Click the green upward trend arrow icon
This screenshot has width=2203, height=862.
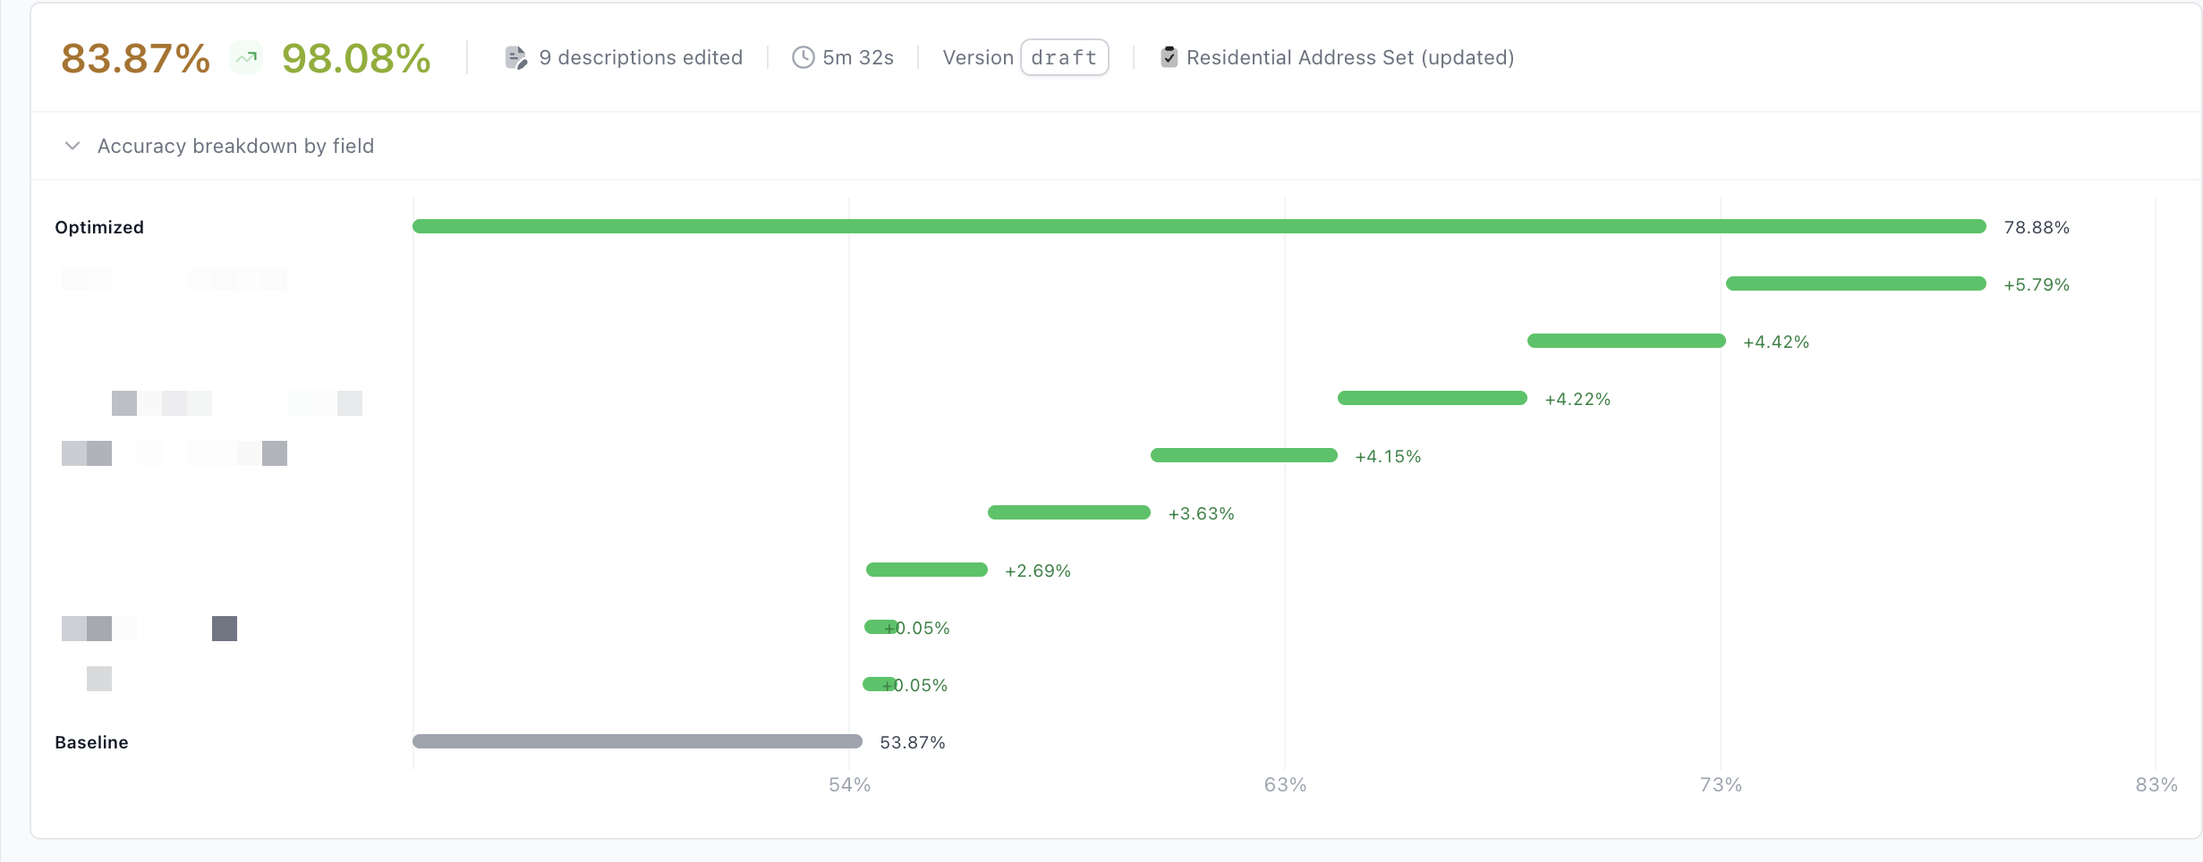click(246, 58)
